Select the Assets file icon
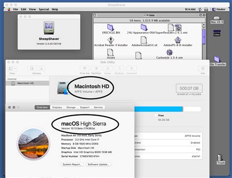This screenshot has width=232, height=178. point(111,54)
